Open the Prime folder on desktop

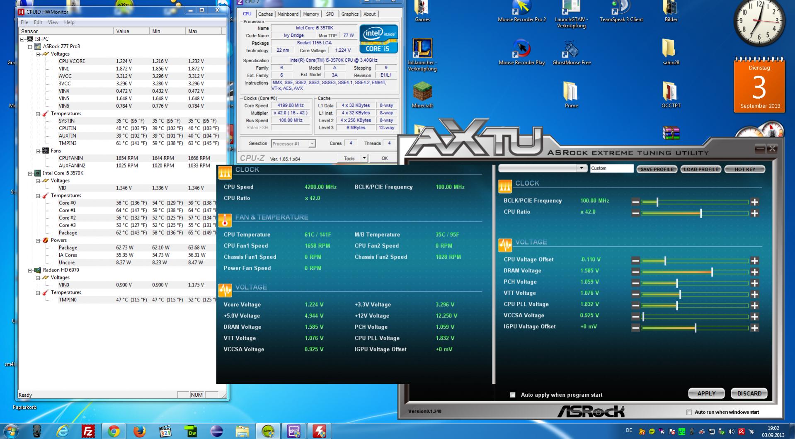coord(571,95)
